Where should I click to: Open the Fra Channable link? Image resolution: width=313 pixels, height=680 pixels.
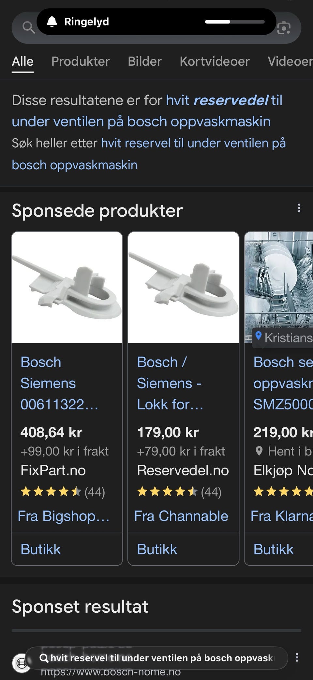[x=181, y=516]
